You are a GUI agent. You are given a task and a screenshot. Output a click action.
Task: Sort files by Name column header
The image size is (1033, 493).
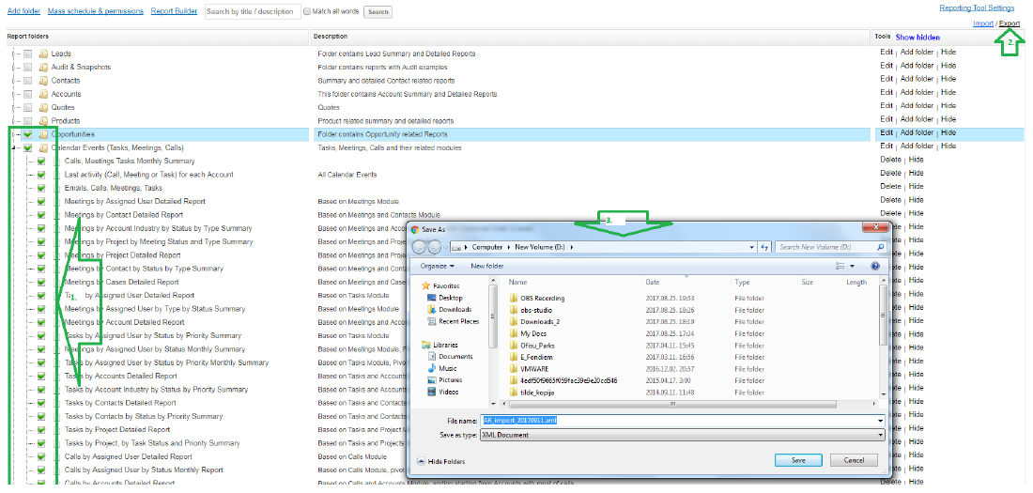tap(517, 282)
